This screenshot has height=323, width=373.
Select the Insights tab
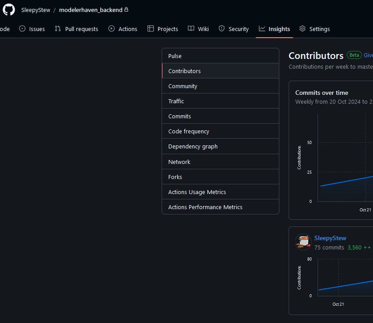coord(274,29)
